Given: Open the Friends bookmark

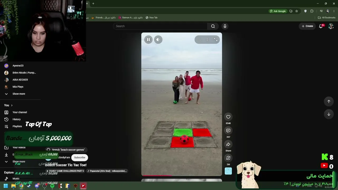Looking at the screenshot, I should pyautogui.click(x=104, y=18).
